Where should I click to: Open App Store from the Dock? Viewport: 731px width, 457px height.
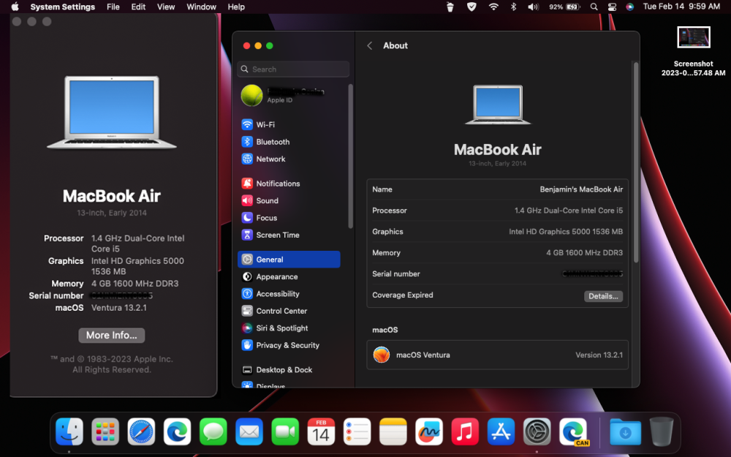[x=501, y=432]
